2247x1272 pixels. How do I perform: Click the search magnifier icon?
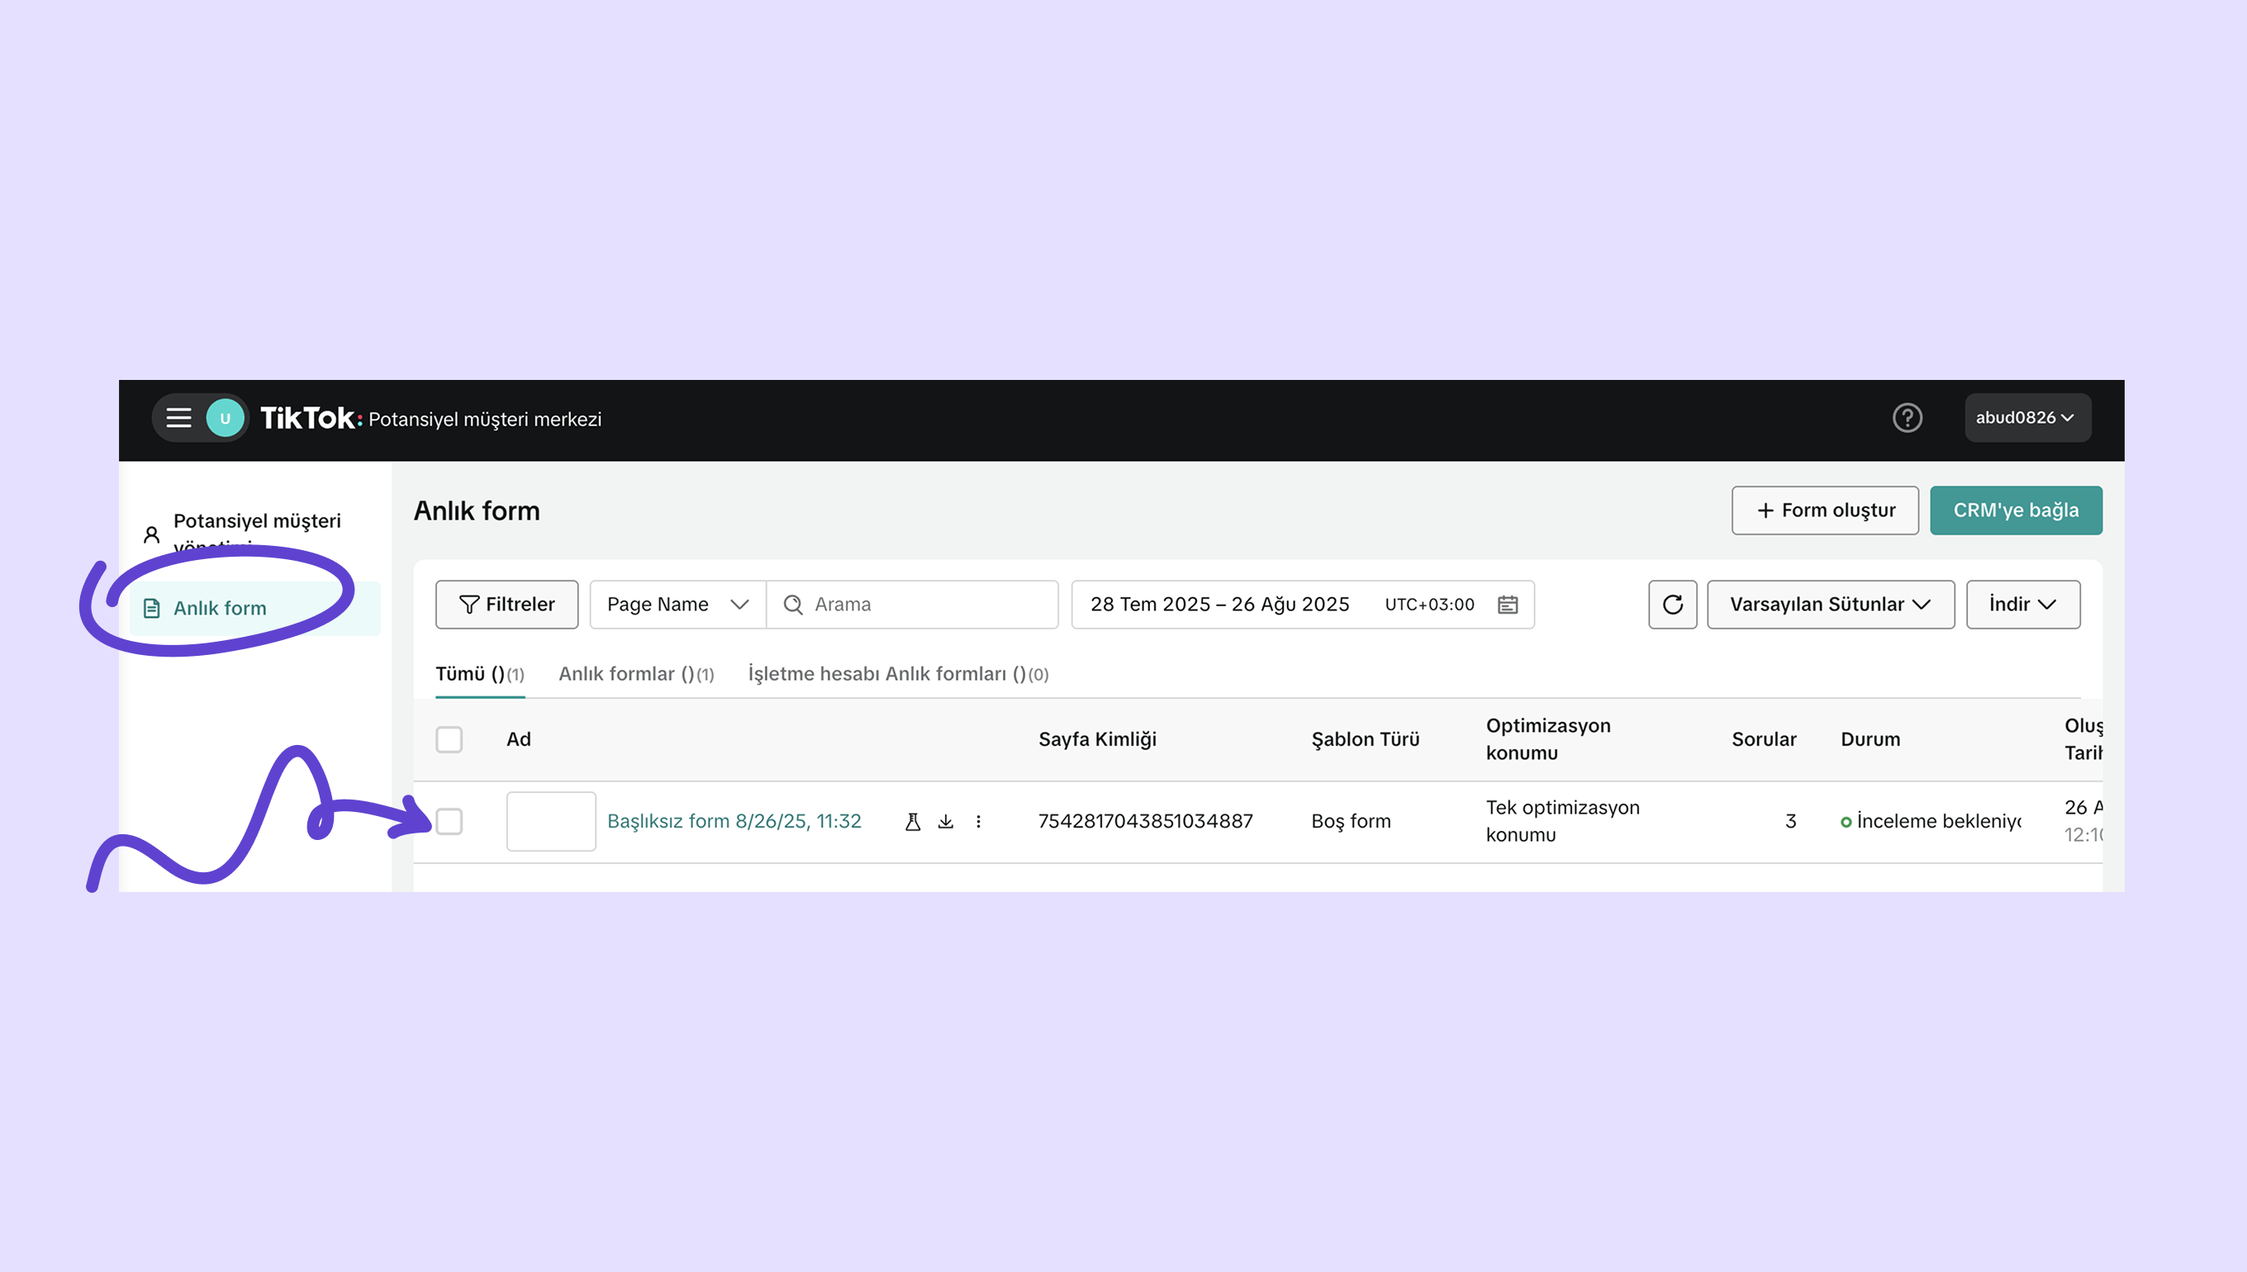(x=792, y=604)
